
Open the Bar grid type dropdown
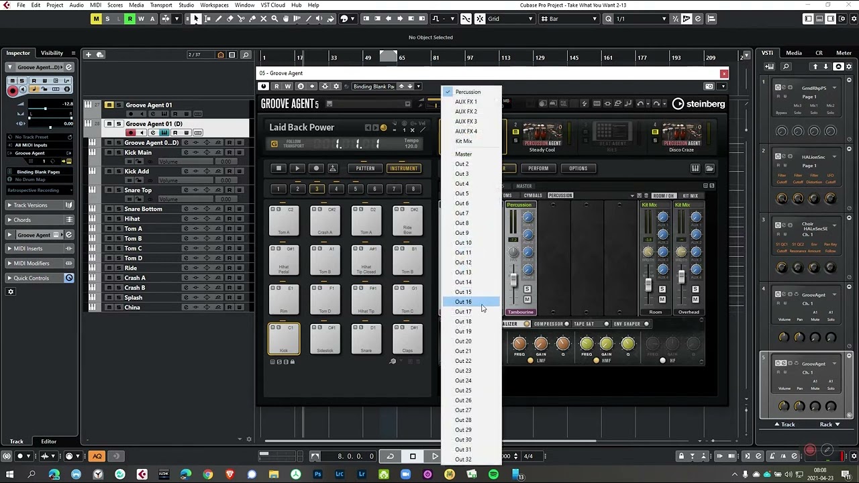569,19
